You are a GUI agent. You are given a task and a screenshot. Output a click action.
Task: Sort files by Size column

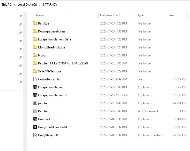[171, 15]
